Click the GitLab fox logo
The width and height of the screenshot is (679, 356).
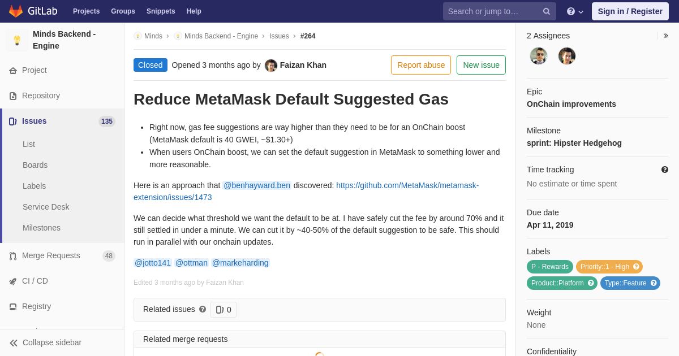(16, 11)
